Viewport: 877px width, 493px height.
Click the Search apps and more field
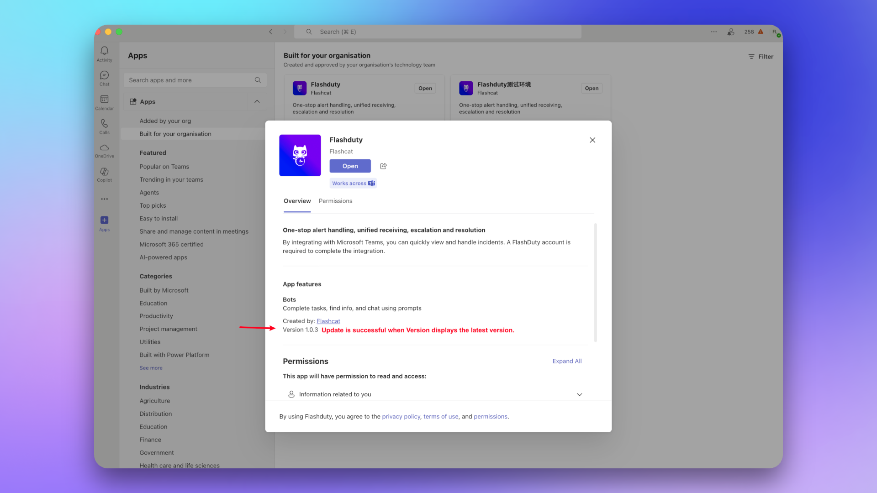point(190,80)
